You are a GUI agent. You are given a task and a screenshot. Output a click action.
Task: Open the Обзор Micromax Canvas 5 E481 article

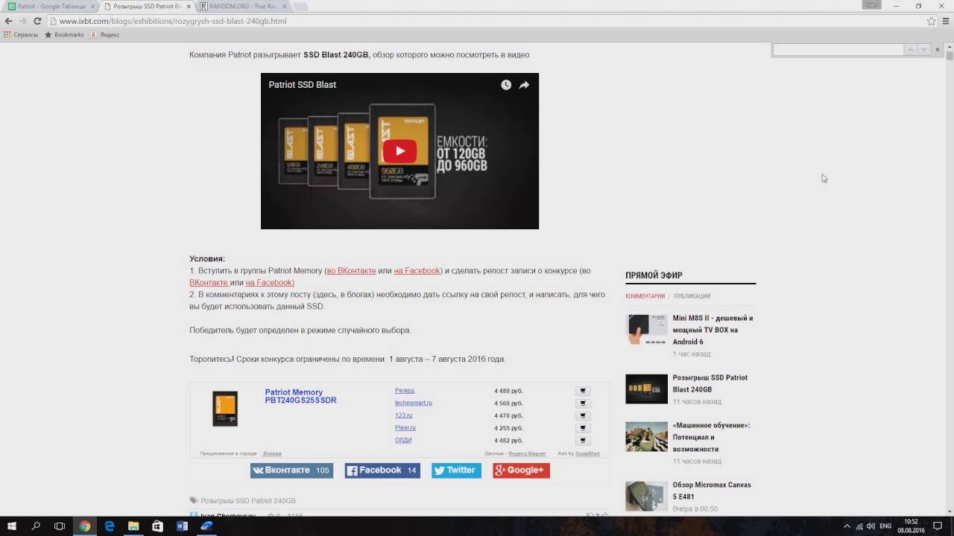point(712,491)
